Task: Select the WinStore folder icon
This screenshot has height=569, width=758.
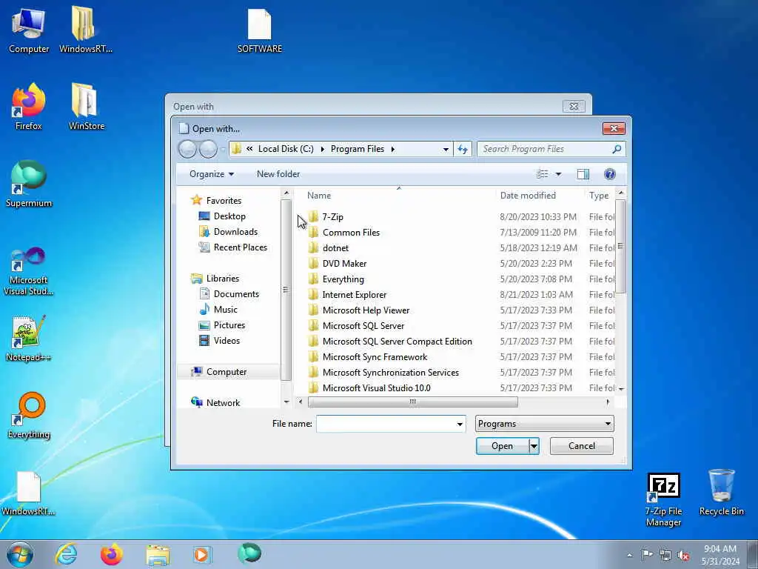Action: 86,107
